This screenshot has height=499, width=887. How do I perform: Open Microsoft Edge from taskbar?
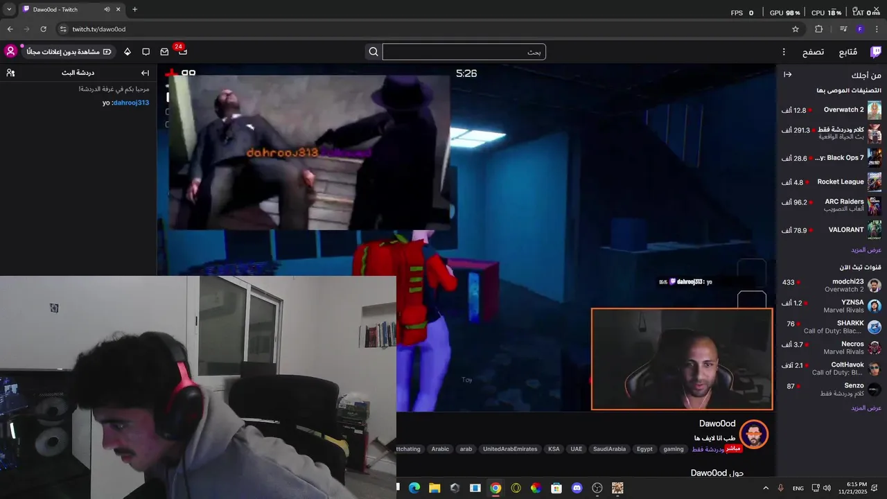414,488
